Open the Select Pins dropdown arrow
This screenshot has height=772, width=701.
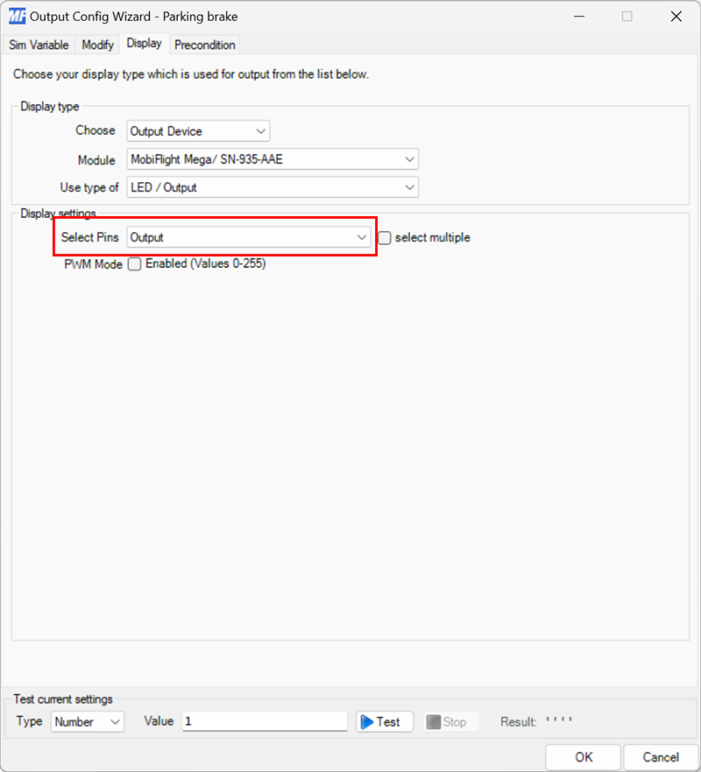[x=362, y=237]
